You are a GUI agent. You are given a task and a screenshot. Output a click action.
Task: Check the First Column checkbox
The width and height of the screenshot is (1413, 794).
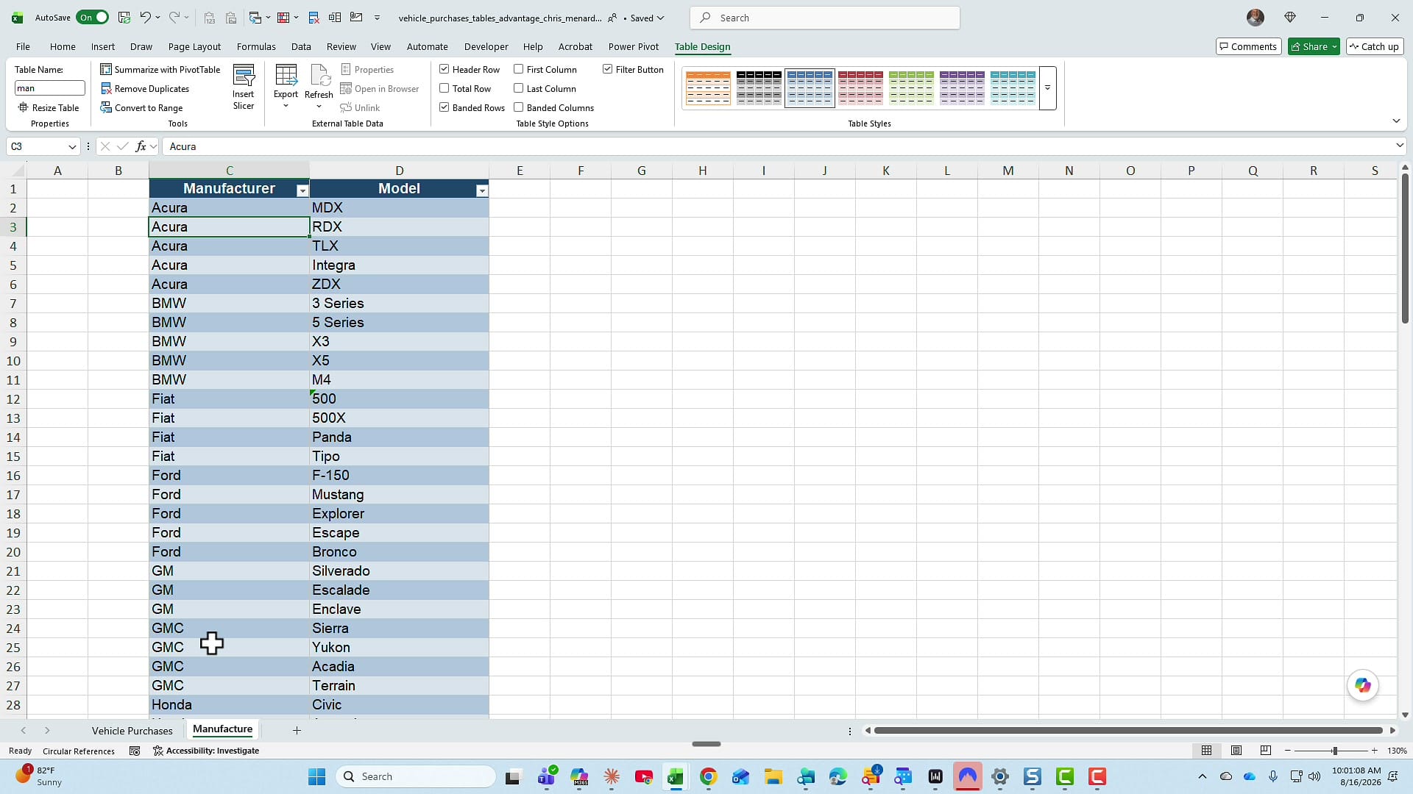click(519, 69)
